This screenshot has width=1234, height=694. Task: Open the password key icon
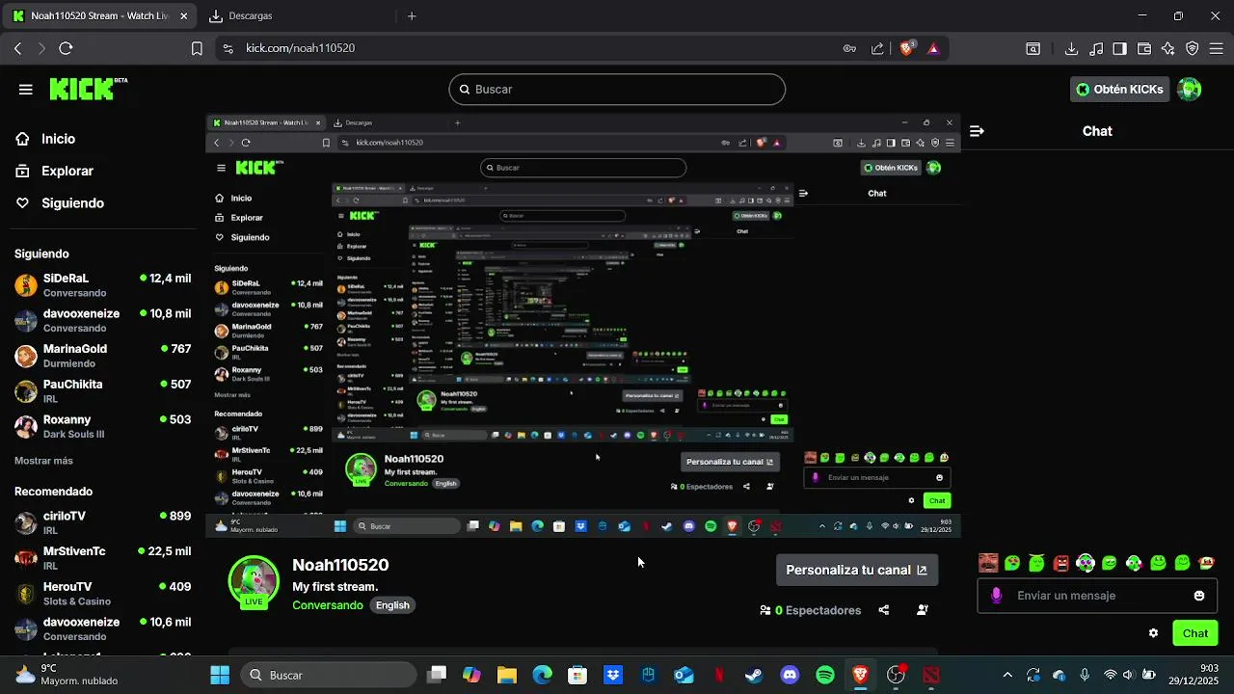point(849,48)
